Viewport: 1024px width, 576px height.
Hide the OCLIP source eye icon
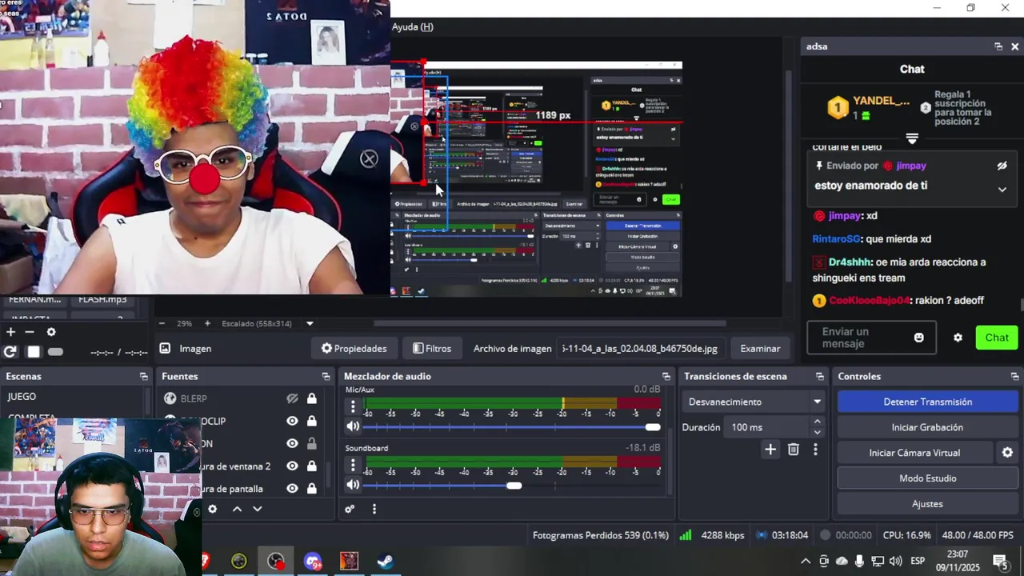pos(292,421)
